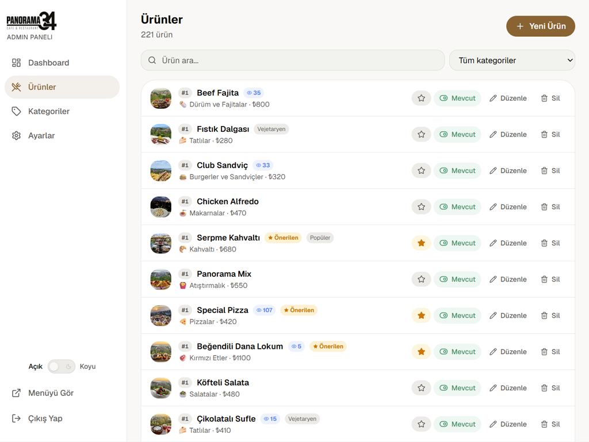589x442 pixels.
Task: Unstar the Special Pizza featured icon
Action: click(x=421, y=315)
